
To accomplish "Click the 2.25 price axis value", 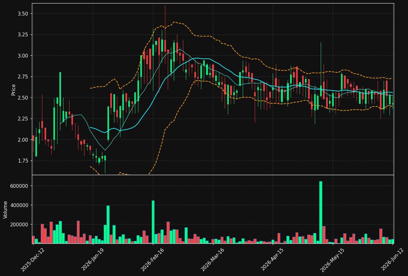I will [x=23, y=119].
